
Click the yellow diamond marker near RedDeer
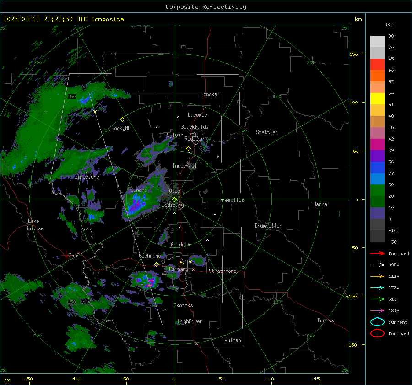[188, 149]
